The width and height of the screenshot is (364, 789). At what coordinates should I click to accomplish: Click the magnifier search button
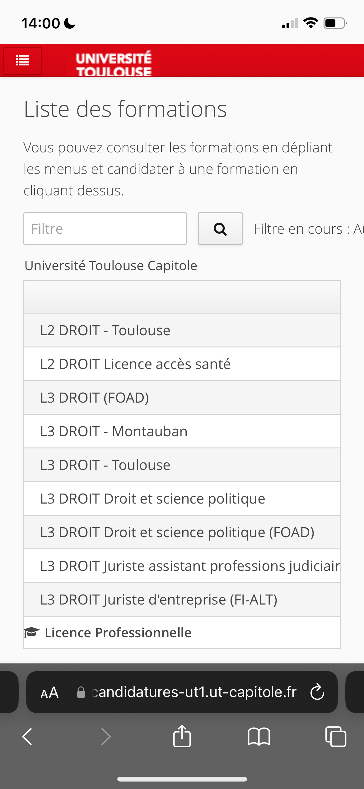[220, 229]
